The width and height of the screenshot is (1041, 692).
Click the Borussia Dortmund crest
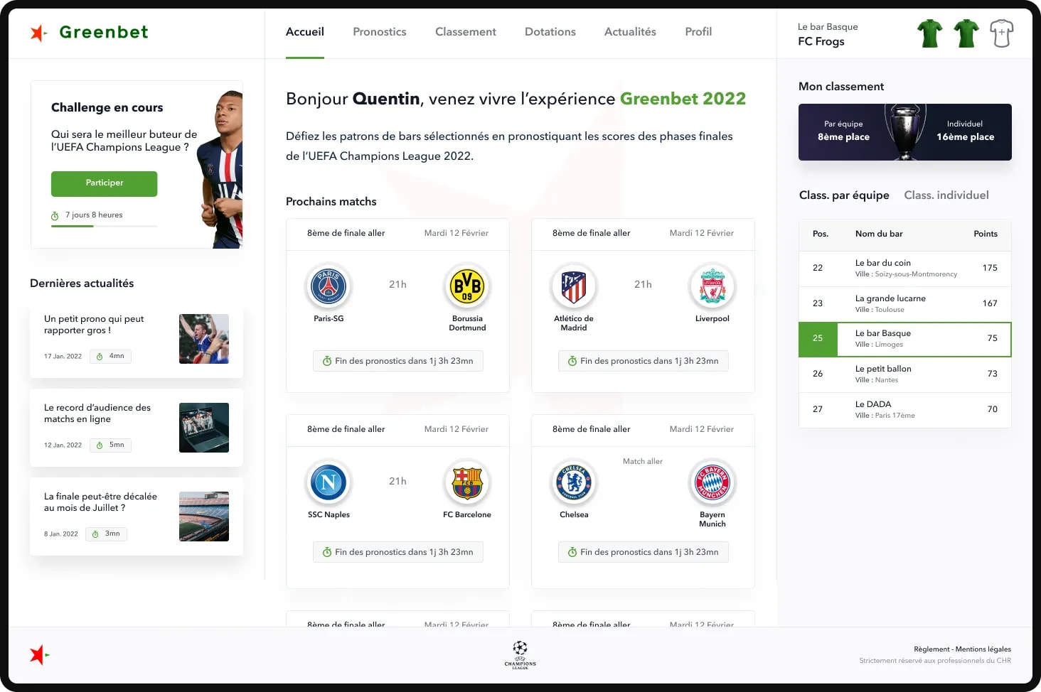[467, 286]
